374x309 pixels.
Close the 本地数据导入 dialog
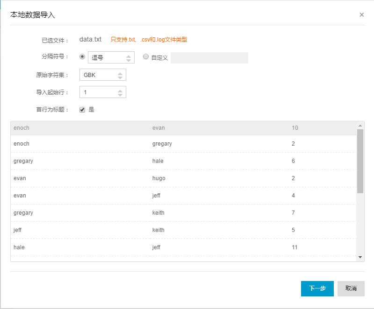361,14
